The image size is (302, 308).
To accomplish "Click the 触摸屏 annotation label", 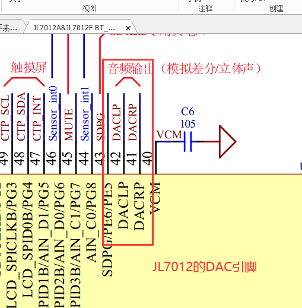I will click(x=28, y=67).
